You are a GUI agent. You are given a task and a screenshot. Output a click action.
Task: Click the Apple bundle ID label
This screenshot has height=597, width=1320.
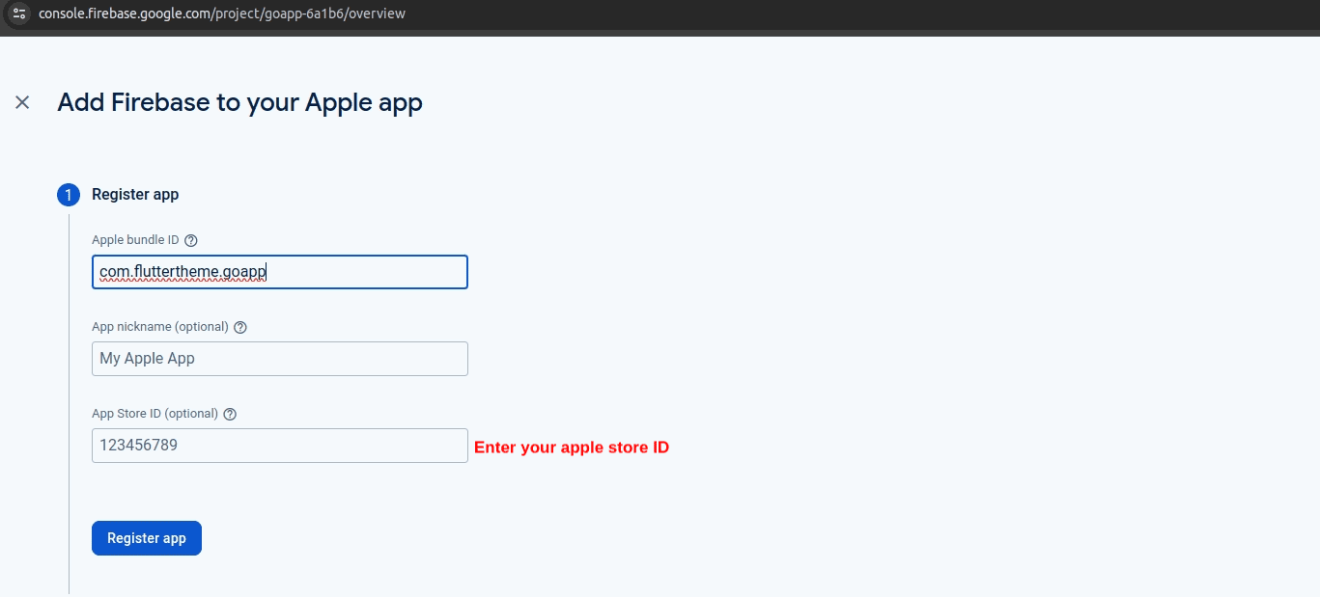pyautogui.click(x=135, y=240)
